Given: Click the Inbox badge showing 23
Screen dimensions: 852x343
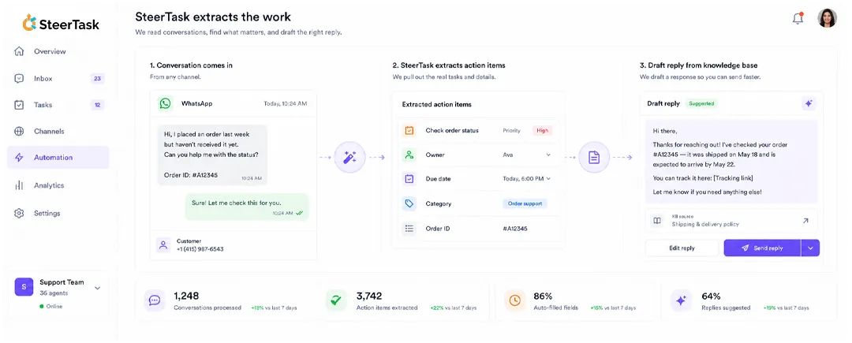Looking at the screenshot, I should 97,79.
